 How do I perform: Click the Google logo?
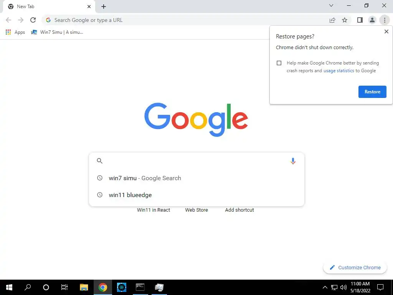point(196,120)
